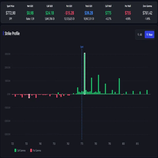Click the Strike Profile heading
158x158 pixels.
[x=12, y=34]
